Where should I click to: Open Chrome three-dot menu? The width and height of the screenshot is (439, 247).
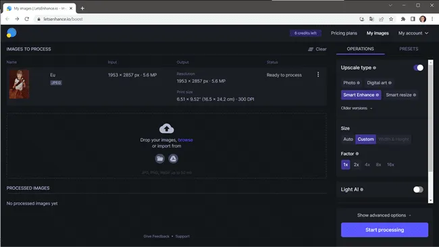pyautogui.click(x=432, y=19)
